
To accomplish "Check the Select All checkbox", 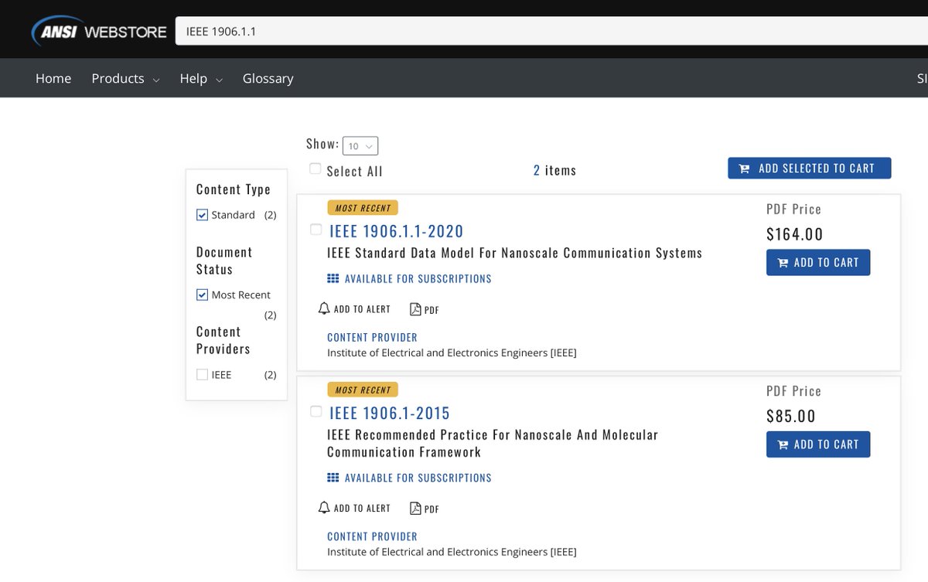I will tap(315, 168).
